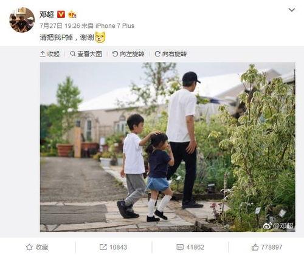The height and width of the screenshot is (255, 304).
Task: Open 邓超's profile avatar
Action: 22,20
